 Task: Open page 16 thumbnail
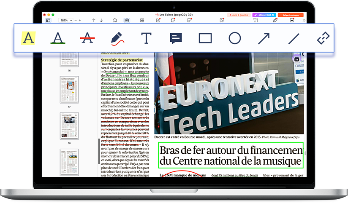69,59
